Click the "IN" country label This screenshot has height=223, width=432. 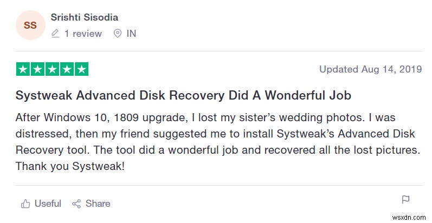131,34
